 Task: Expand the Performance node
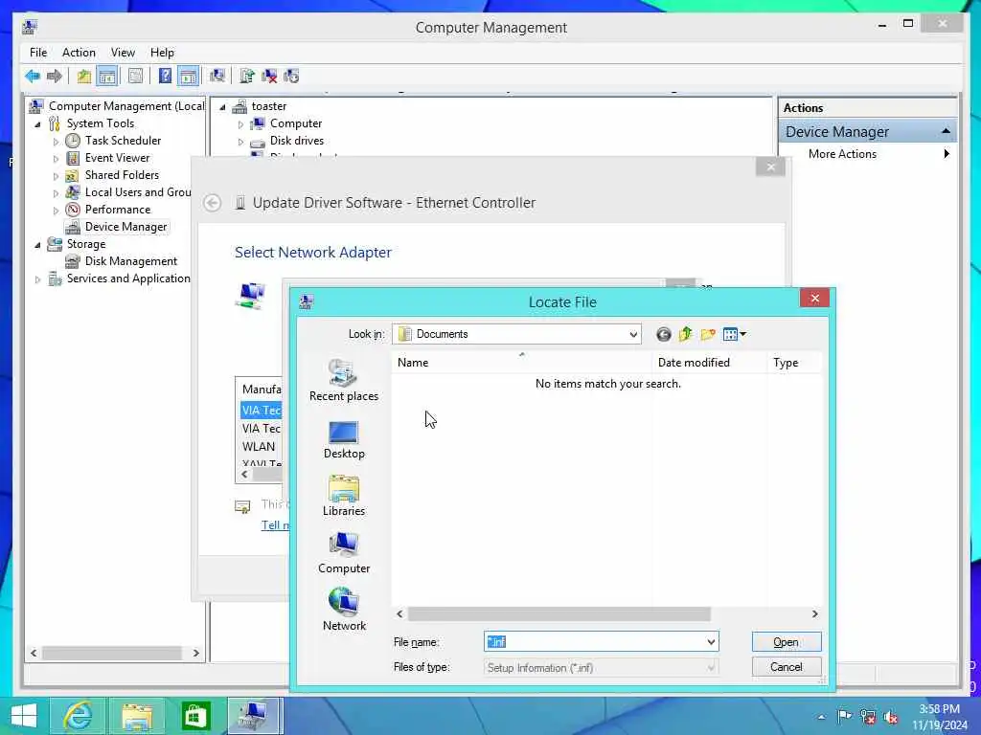pos(56,211)
